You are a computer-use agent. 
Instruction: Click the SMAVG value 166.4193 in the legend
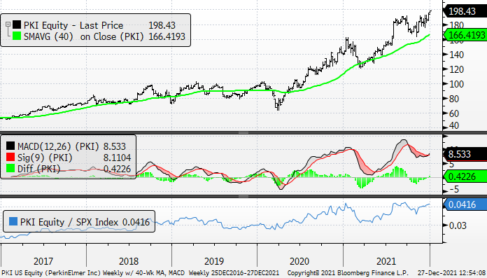tap(167, 36)
